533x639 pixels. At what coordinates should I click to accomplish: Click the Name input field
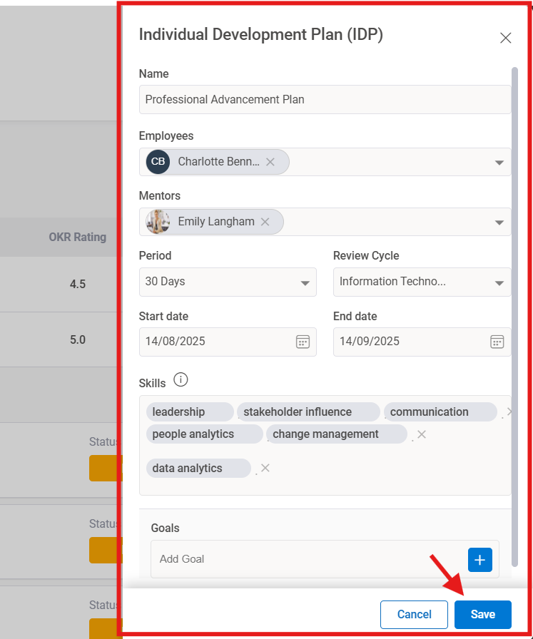325,99
